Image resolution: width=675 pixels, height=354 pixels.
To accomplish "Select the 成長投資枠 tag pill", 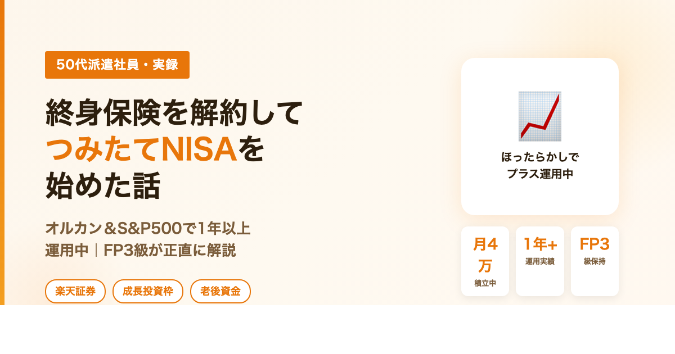I will [148, 291].
